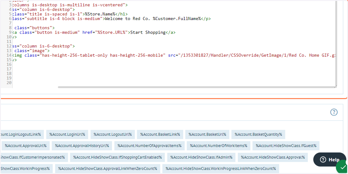Insert the %Account.HideShowClass.ApprovalLinkWhenZeroCount% tag

[x=108, y=168]
